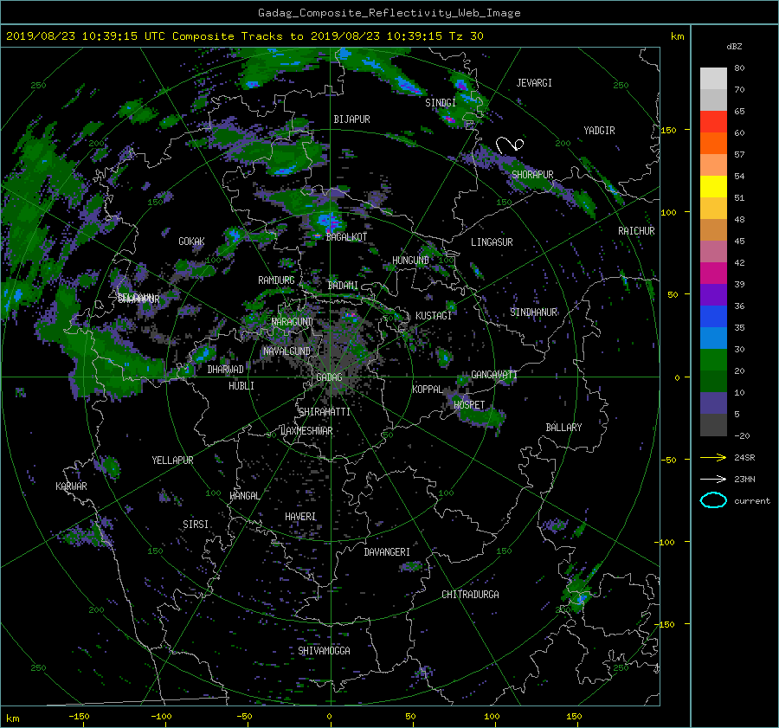Viewport: 779px width, 728px height.
Task: Click the cyan current-track ellipse legend icon
Action: click(713, 500)
